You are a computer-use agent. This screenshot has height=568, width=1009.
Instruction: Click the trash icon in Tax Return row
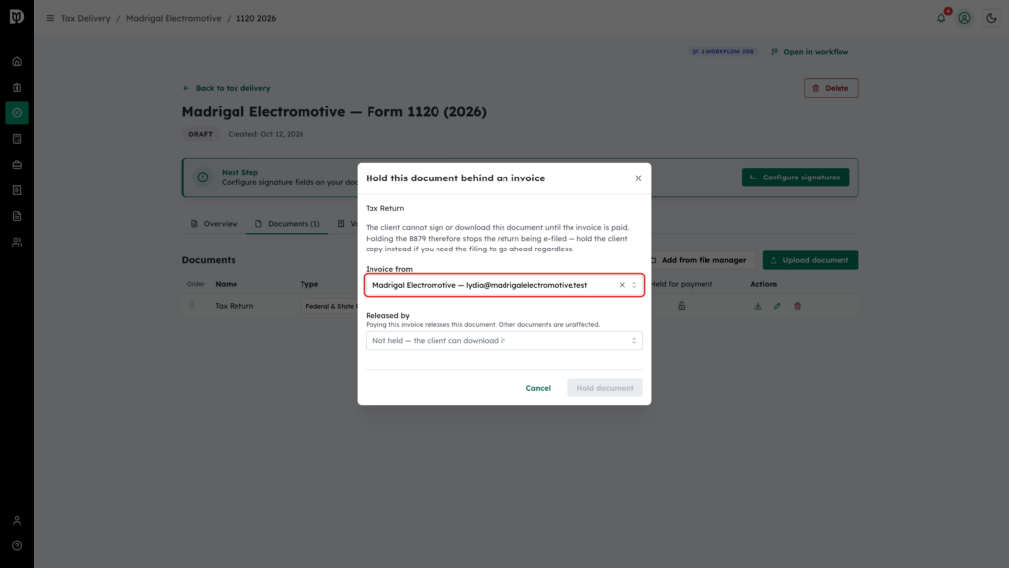point(797,306)
